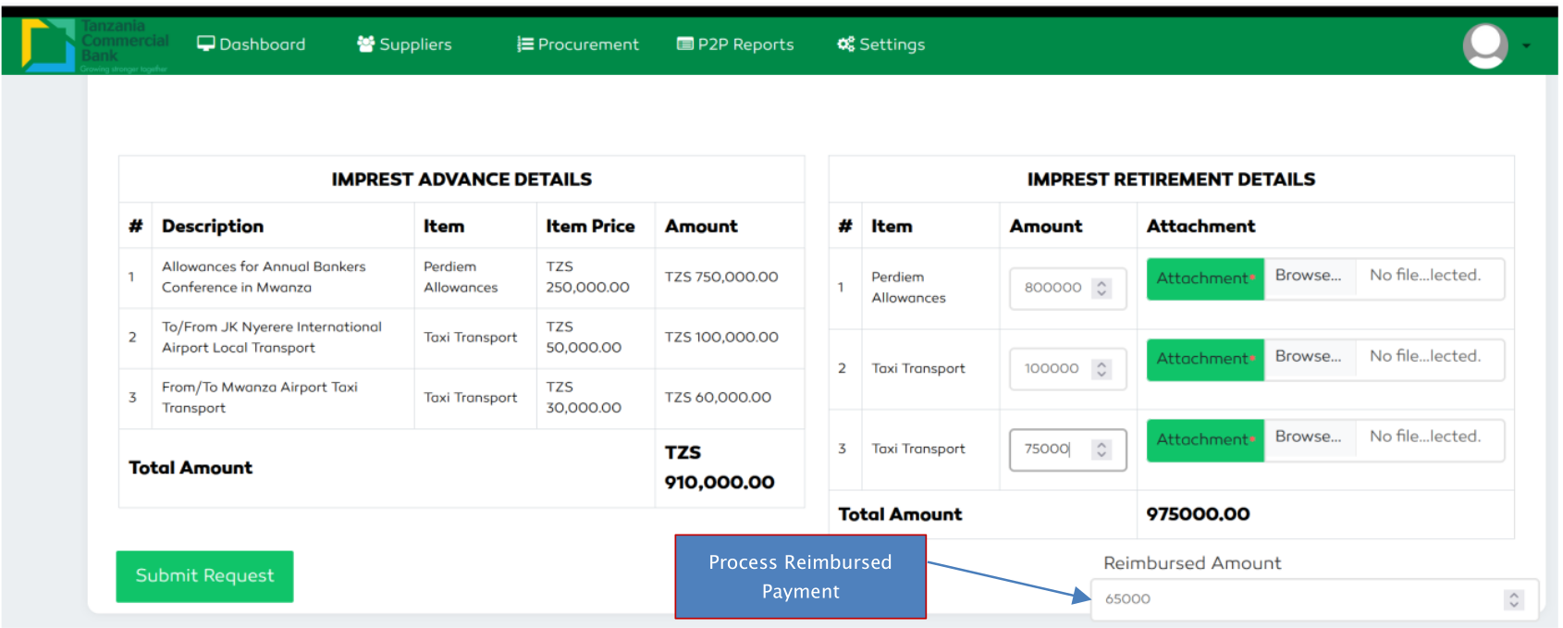Browse file for row 3 Taxi Transport

[1308, 437]
